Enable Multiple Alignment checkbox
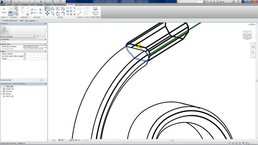258x145 pixels. point(2,21)
